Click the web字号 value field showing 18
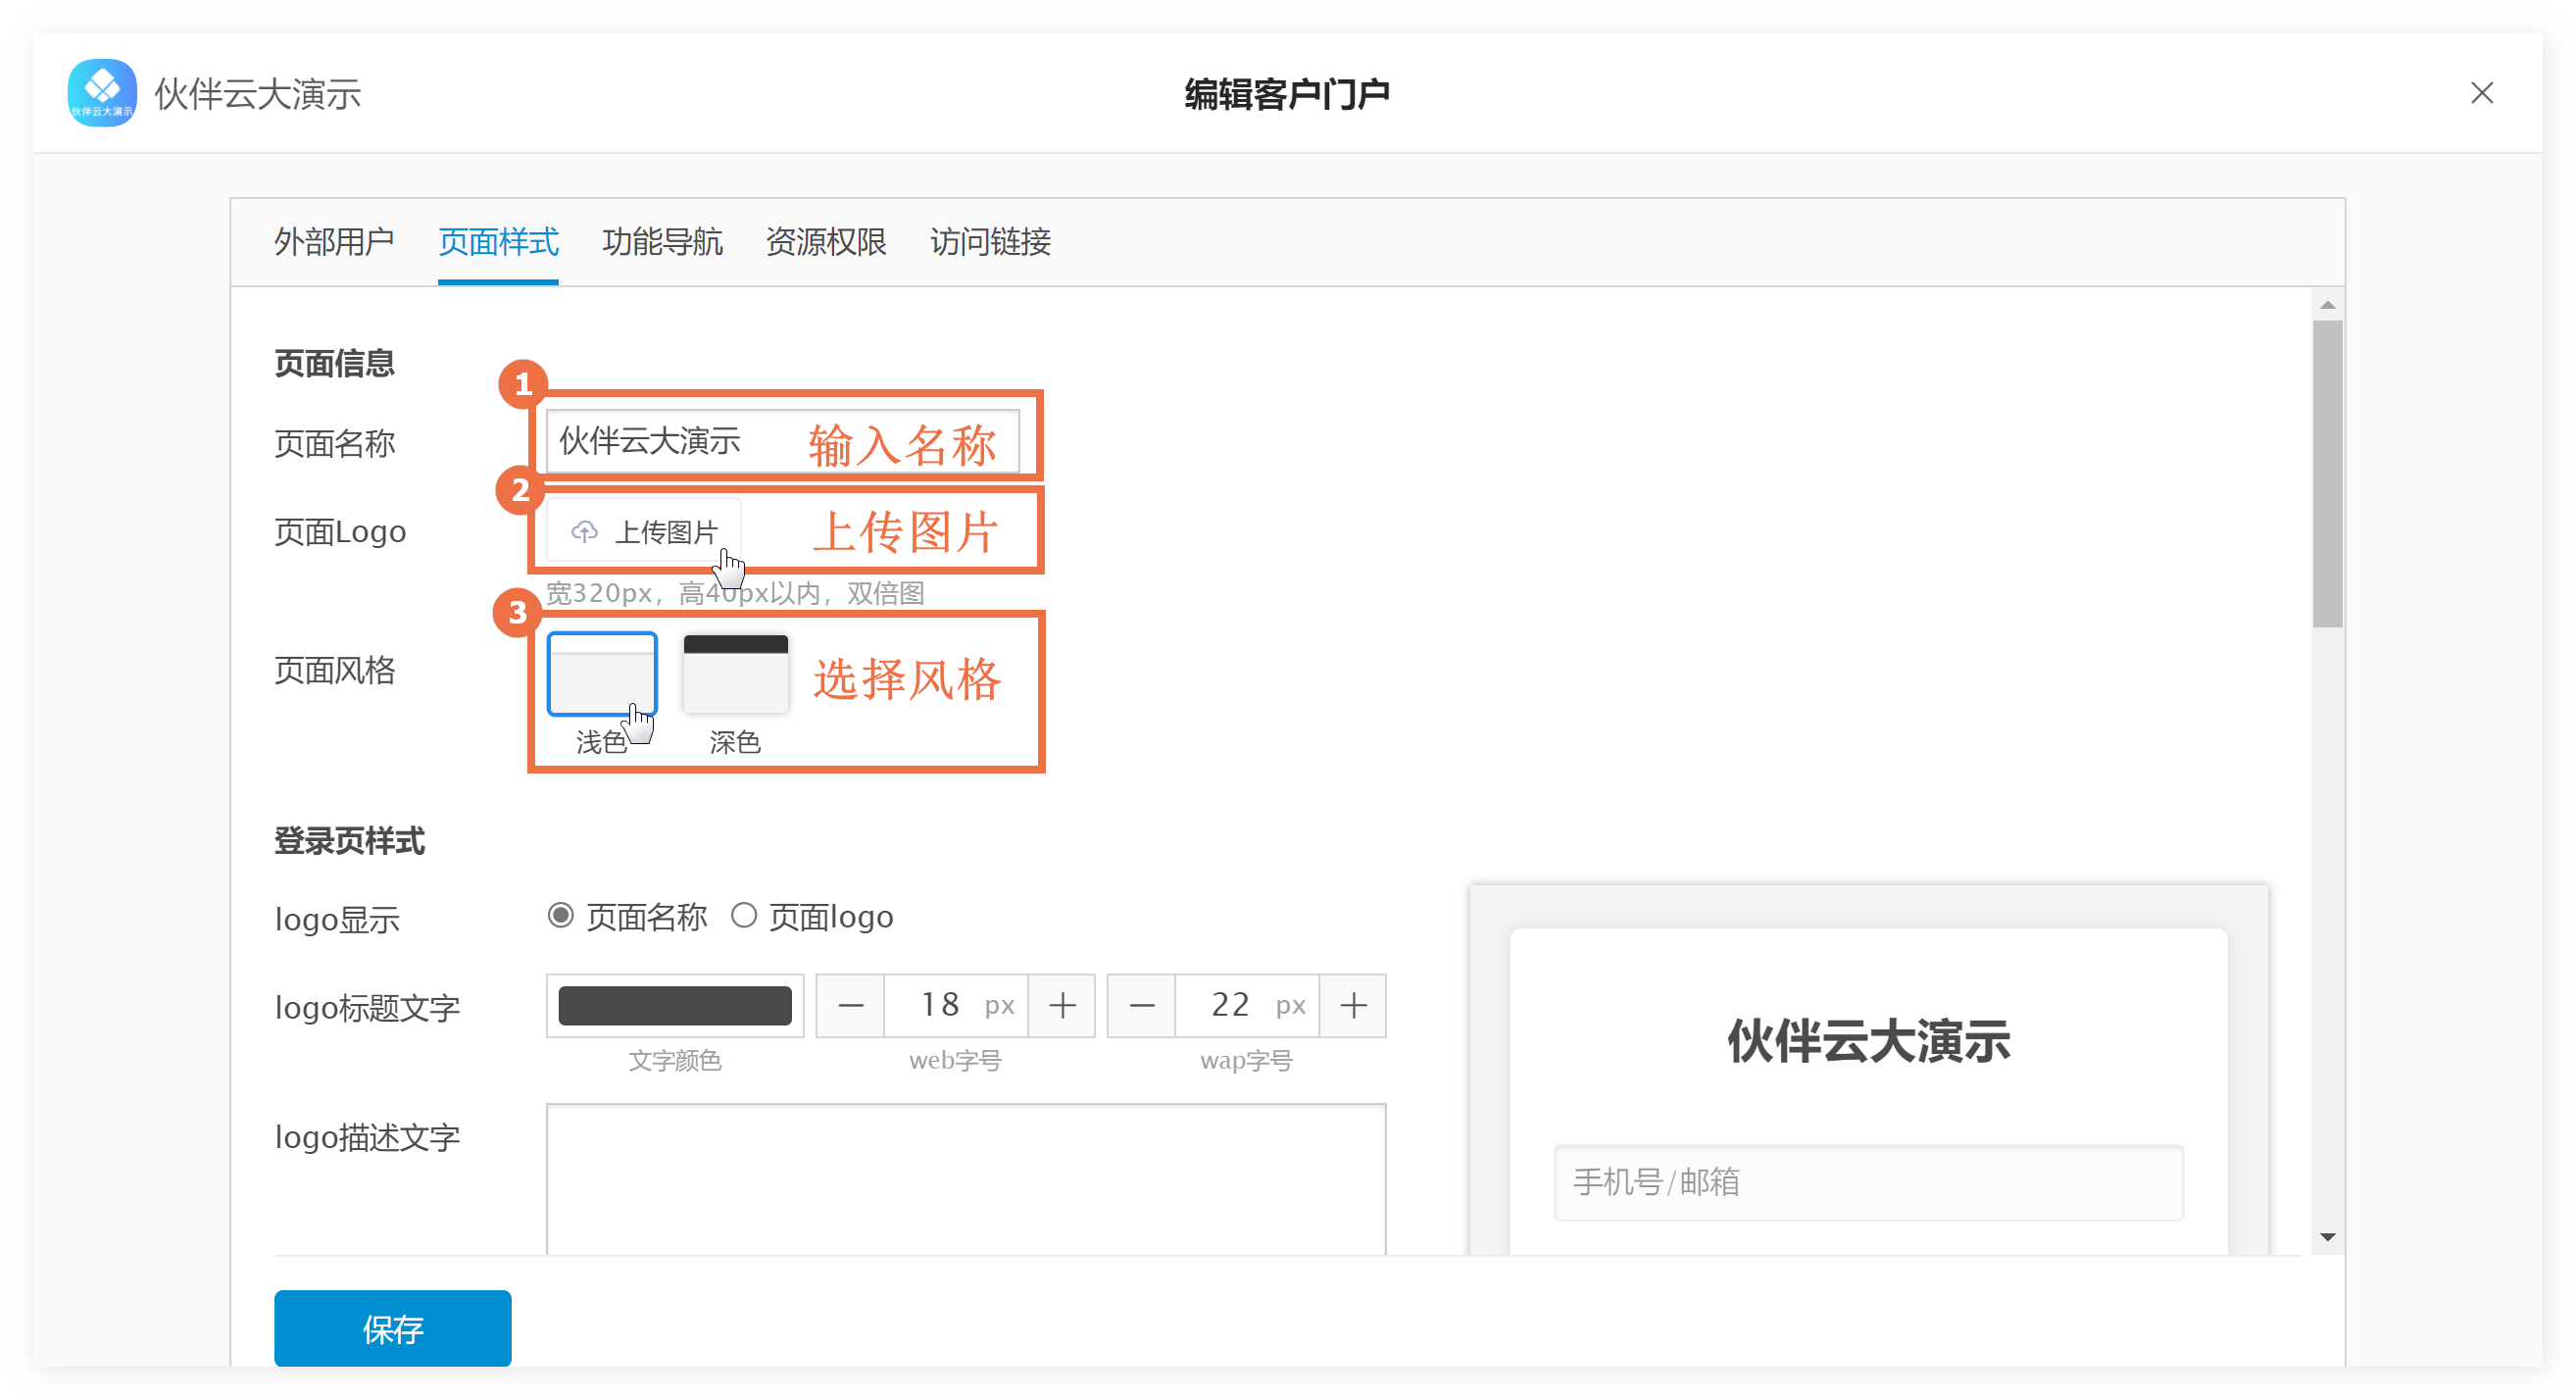 [956, 1005]
